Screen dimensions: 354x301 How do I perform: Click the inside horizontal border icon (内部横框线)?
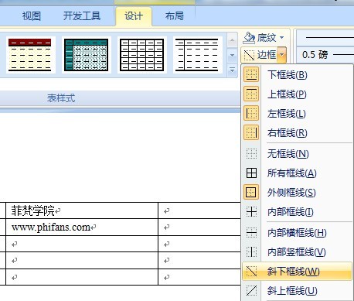(251, 233)
